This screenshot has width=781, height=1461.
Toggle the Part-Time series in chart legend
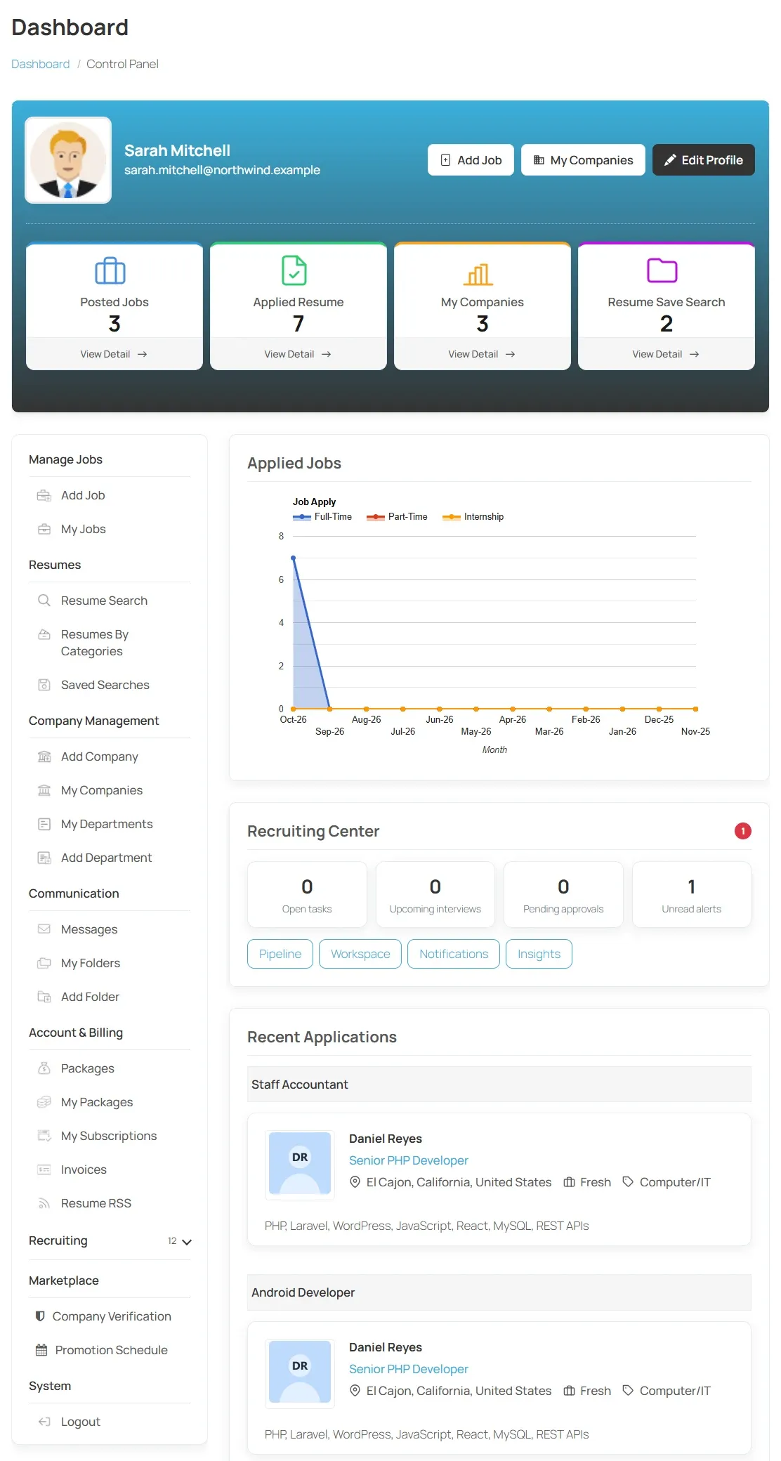[397, 516]
